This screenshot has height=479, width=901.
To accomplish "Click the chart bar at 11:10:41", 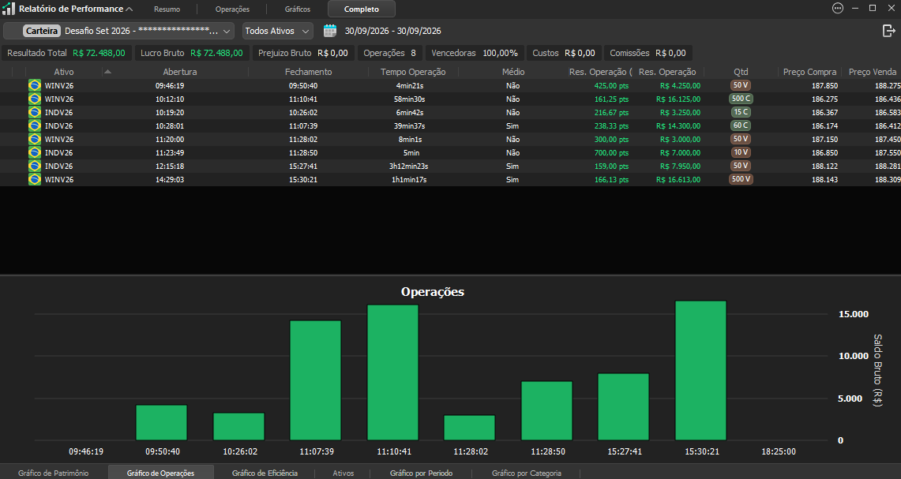I will (393, 372).
